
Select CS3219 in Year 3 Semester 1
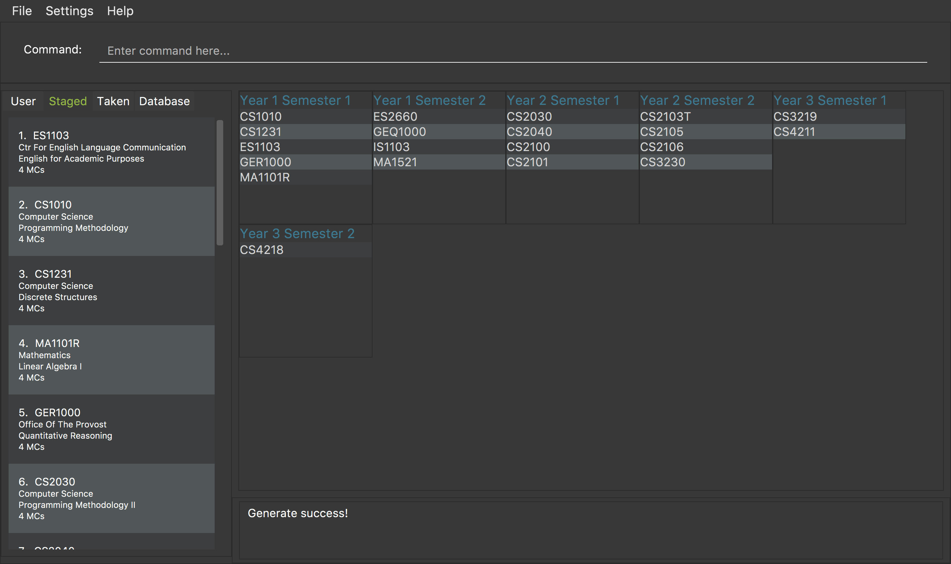(x=839, y=116)
